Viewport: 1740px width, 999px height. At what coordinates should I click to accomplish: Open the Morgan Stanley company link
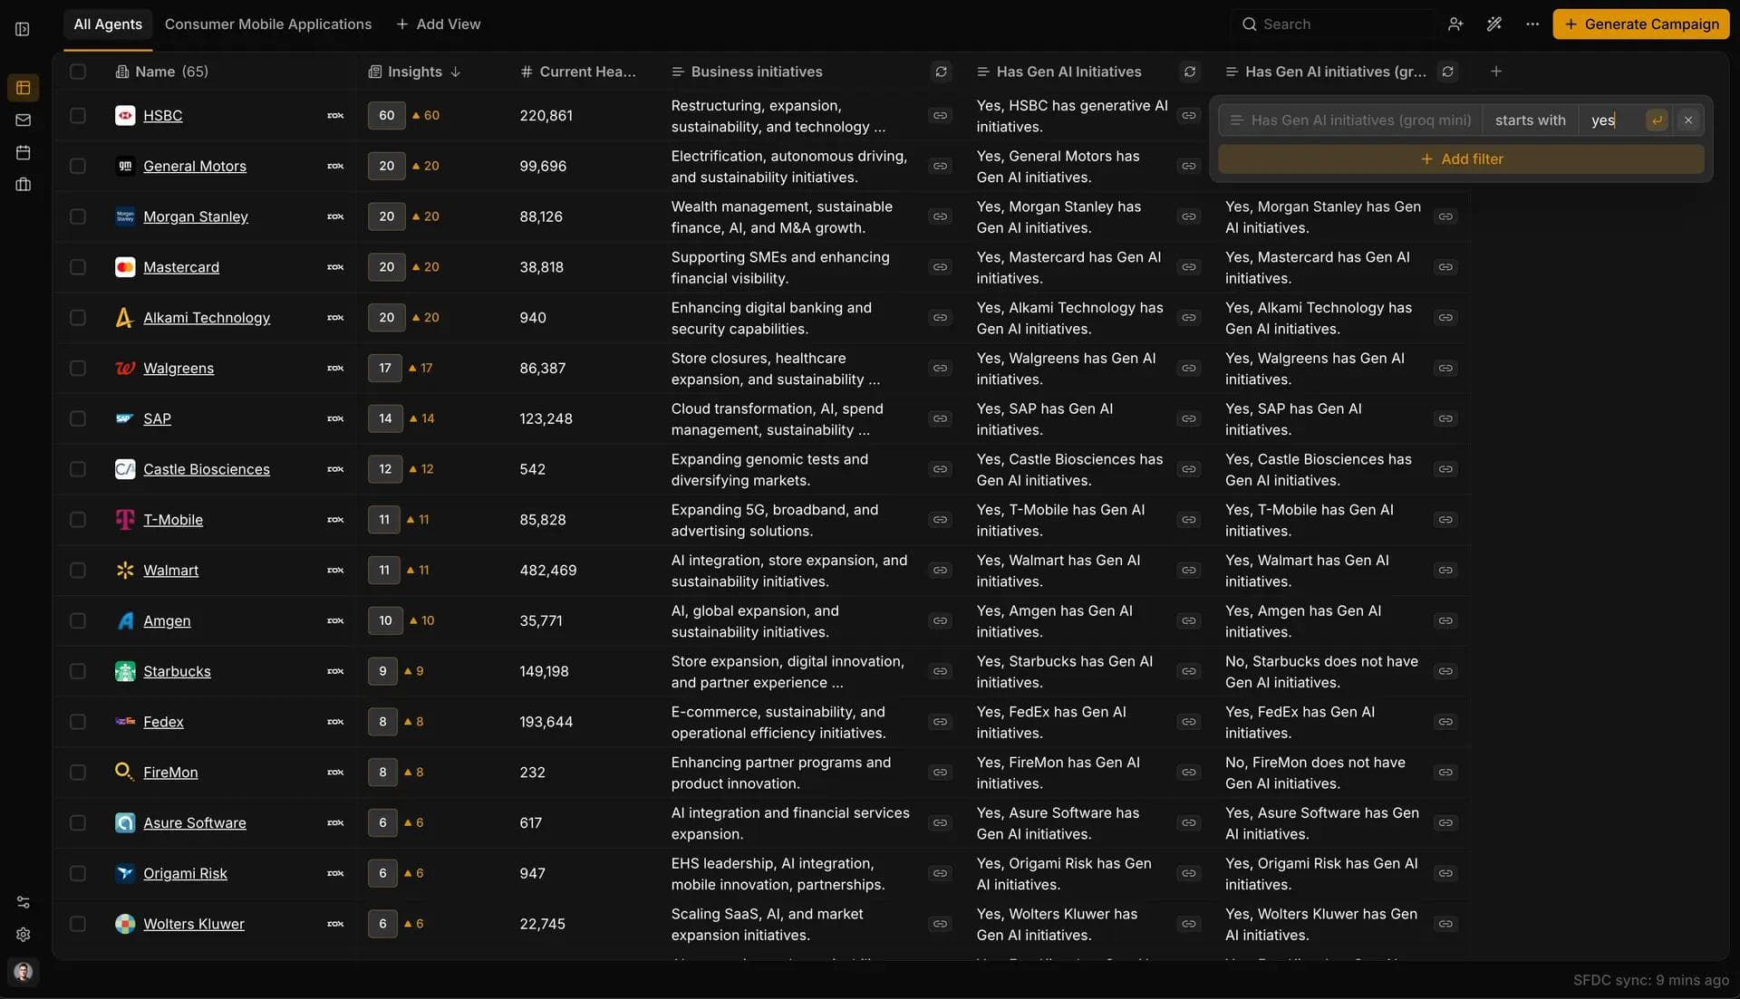196,216
